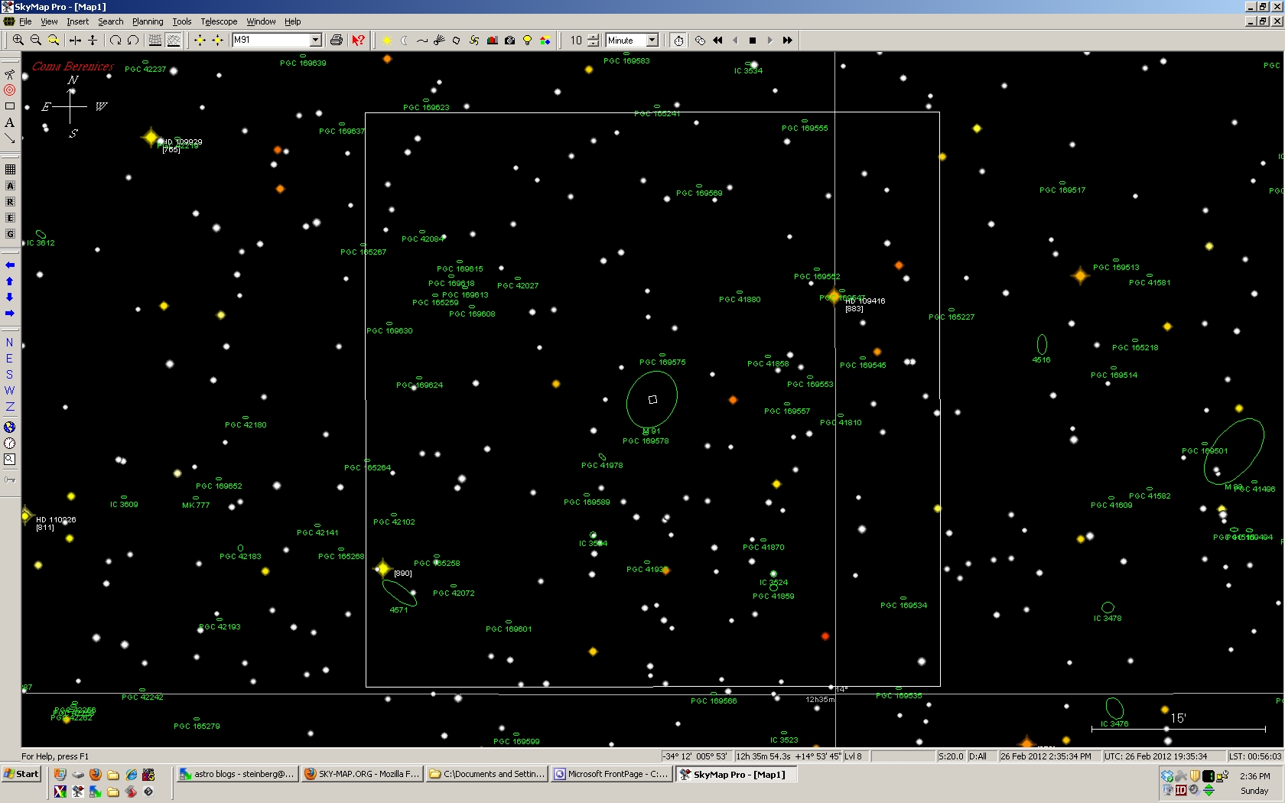Select the rectangle frame tool
The width and height of the screenshot is (1285, 803).
(x=10, y=106)
